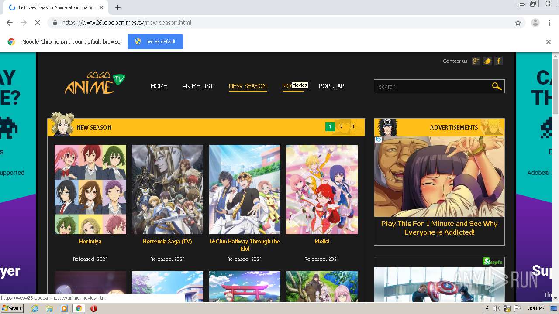The height and width of the screenshot is (314, 559).
Task: Click the Show desktop tray icon
Action: (x=555, y=308)
